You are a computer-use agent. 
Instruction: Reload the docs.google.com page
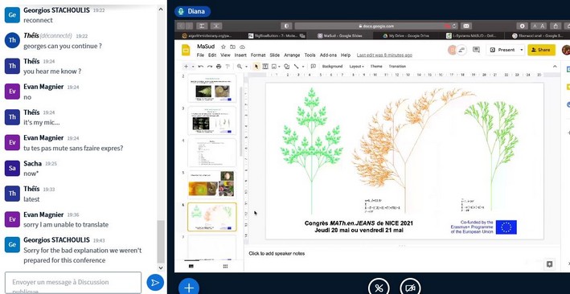455,27
